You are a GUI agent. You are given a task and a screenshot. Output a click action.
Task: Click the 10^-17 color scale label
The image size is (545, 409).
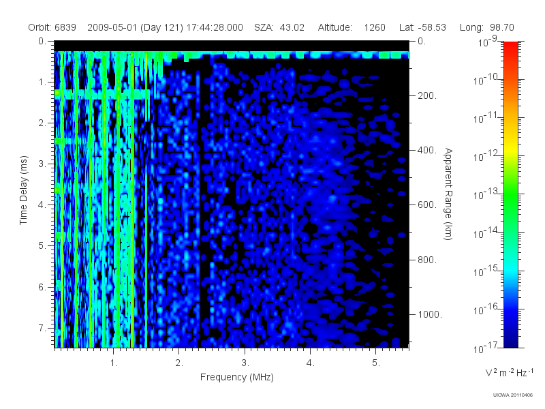click(486, 348)
